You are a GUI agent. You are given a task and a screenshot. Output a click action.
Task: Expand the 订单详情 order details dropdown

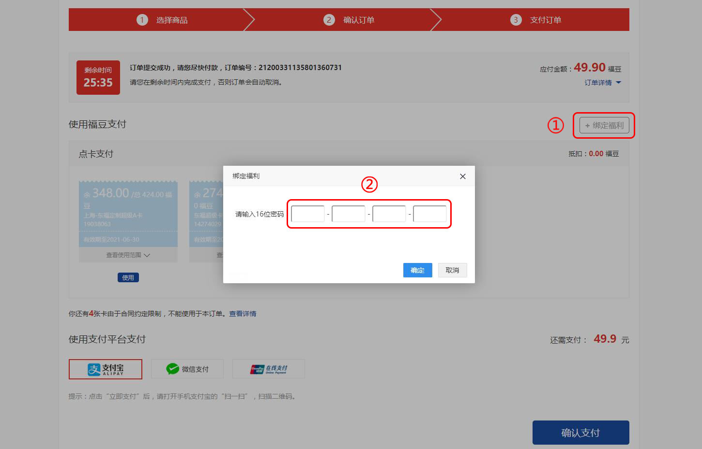point(598,82)
